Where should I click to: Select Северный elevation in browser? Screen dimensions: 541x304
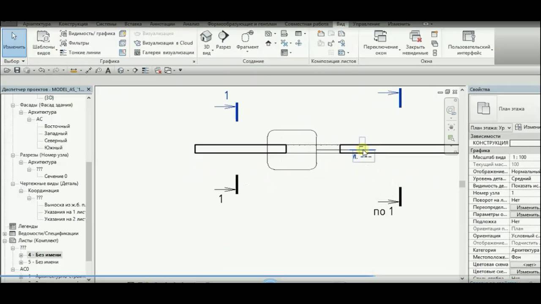click(x=56, y=141)
